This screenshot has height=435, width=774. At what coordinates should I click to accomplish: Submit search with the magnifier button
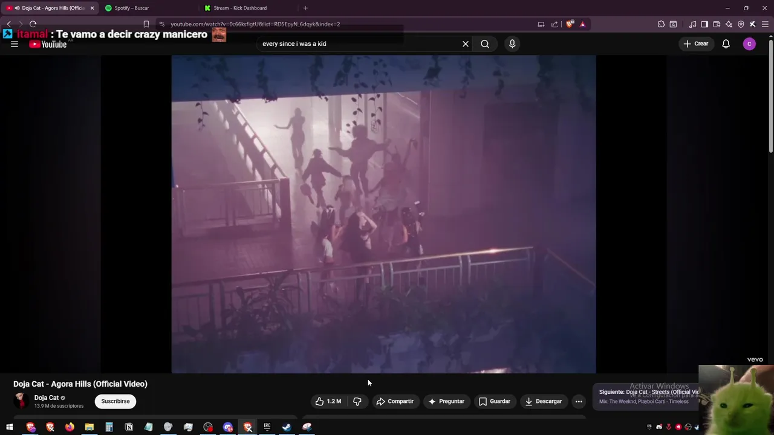point(485,43)
